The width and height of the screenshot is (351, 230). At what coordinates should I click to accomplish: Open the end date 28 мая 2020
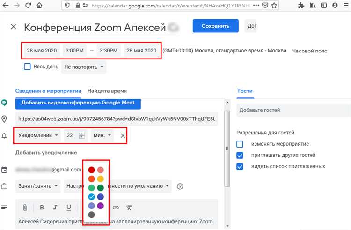point(141,51)
